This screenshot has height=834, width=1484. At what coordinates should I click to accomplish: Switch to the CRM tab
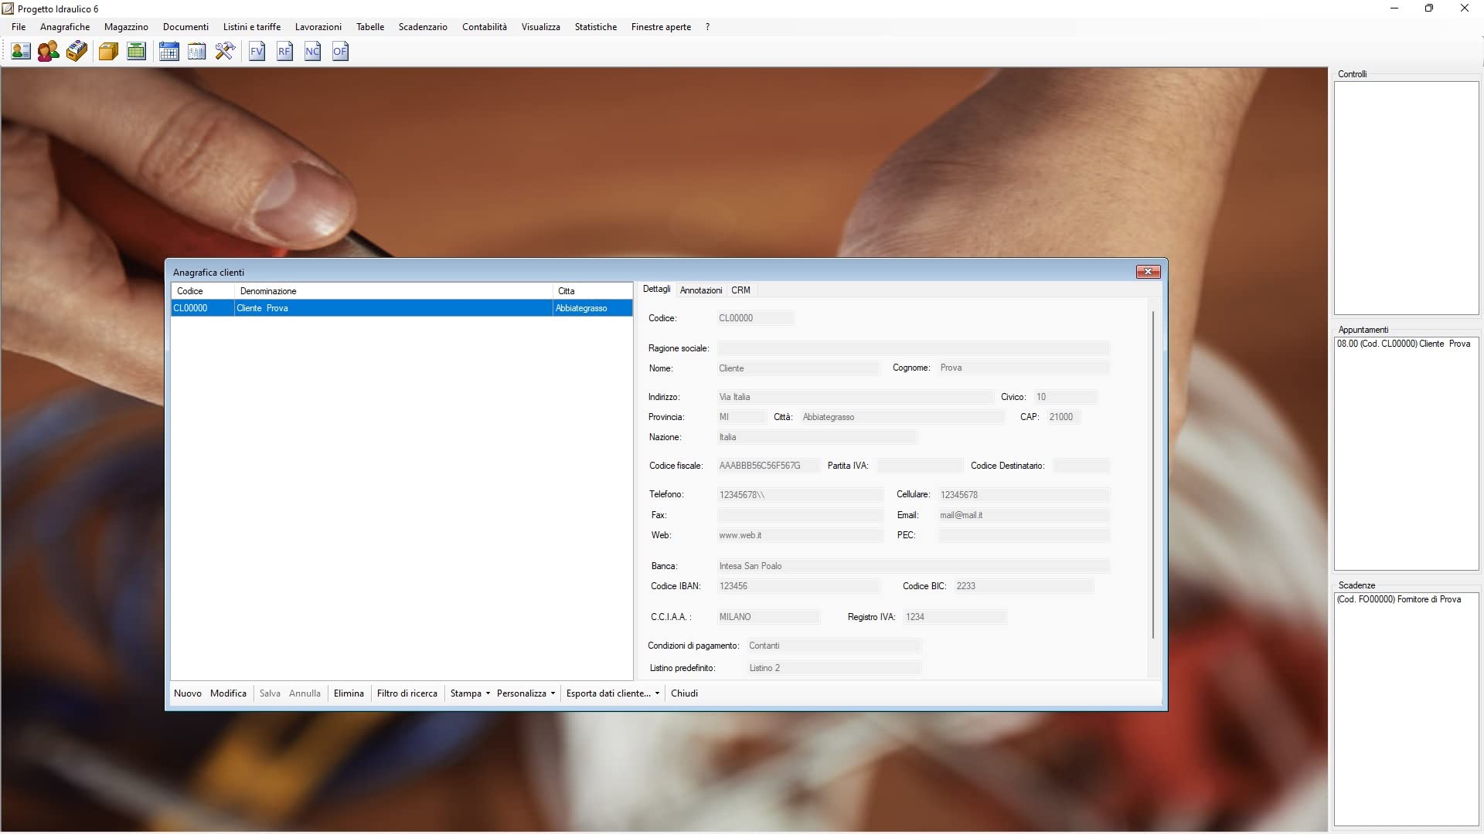tap(740, 290)
